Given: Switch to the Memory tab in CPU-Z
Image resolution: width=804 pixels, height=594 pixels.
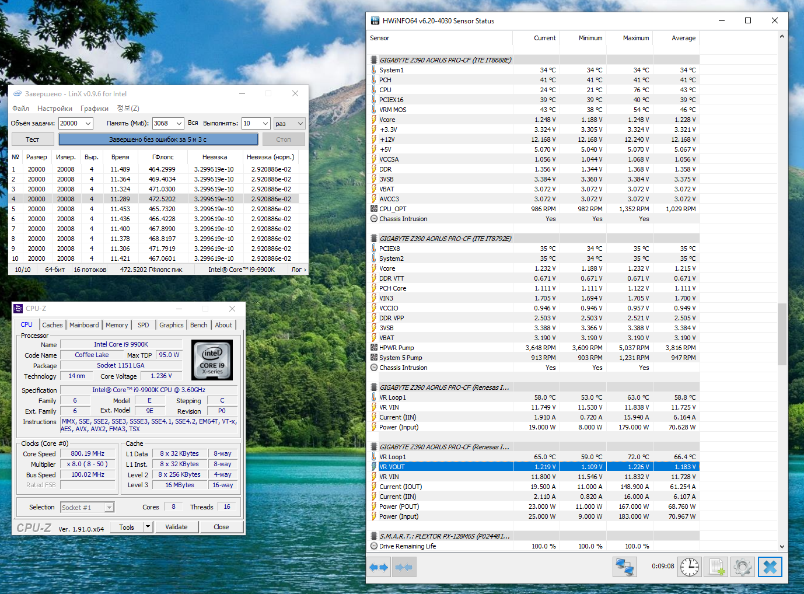Looking at the screenshot, I should click(x=117, y=325).
